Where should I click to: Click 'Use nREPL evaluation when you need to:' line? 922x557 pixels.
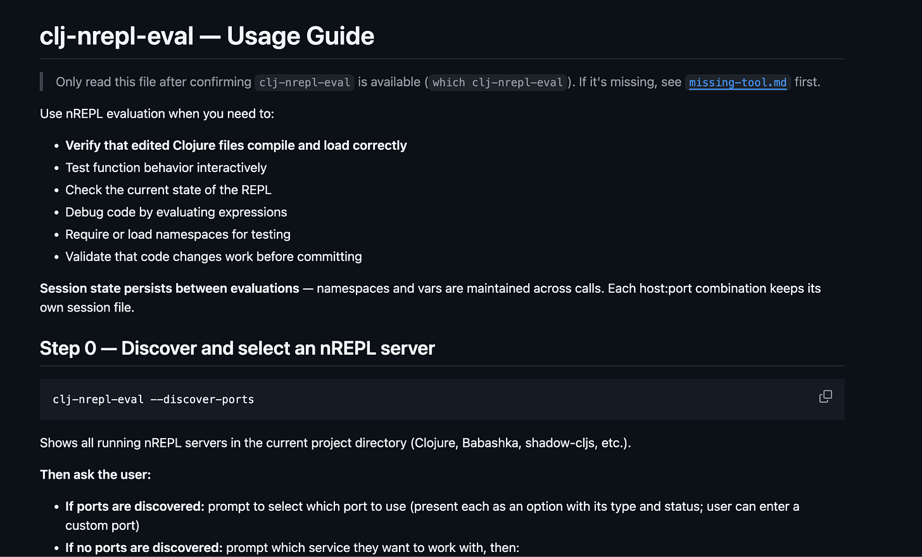(x=157, y=114)
